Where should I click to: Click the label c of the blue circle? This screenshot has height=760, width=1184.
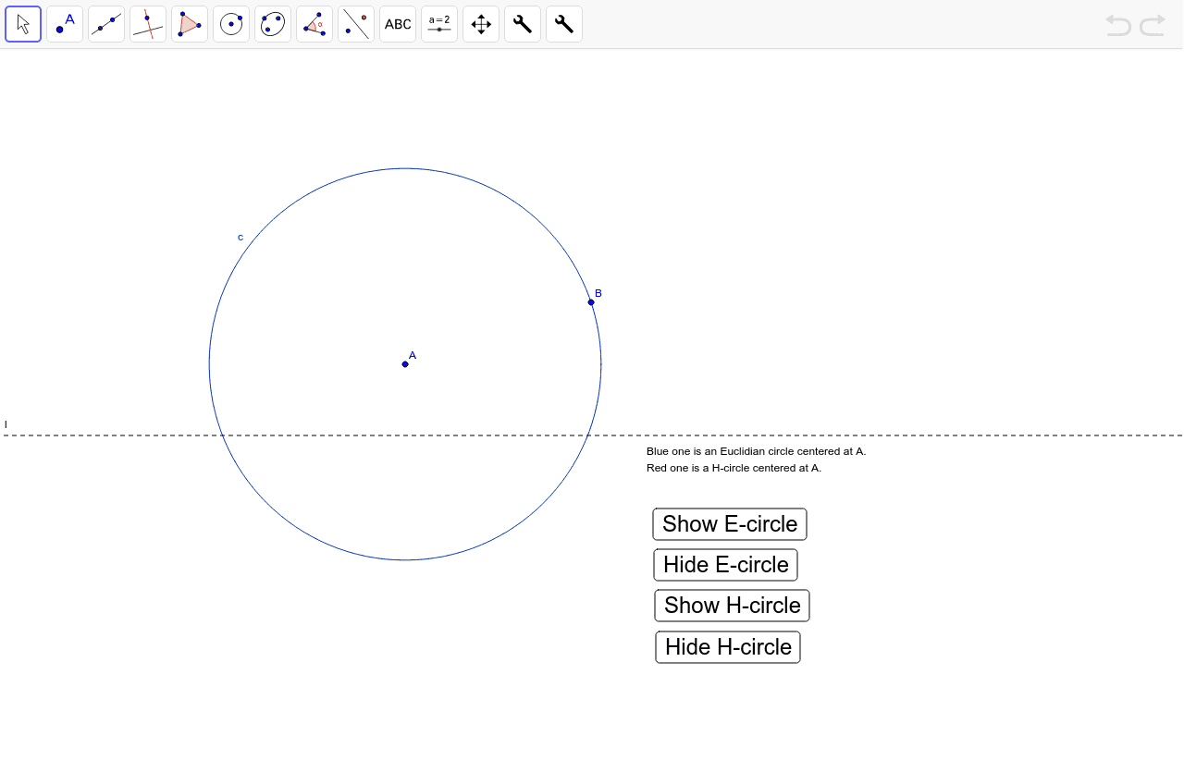click(x=240, y=238)
